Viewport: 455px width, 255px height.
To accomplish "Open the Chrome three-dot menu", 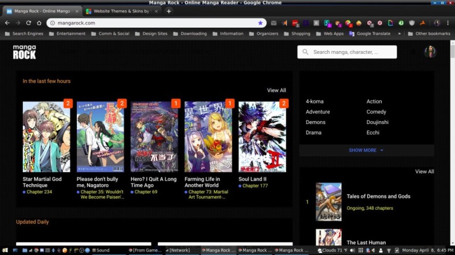I will (448, 23).
